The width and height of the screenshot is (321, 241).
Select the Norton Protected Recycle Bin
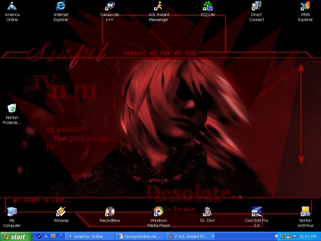point(12,109)
